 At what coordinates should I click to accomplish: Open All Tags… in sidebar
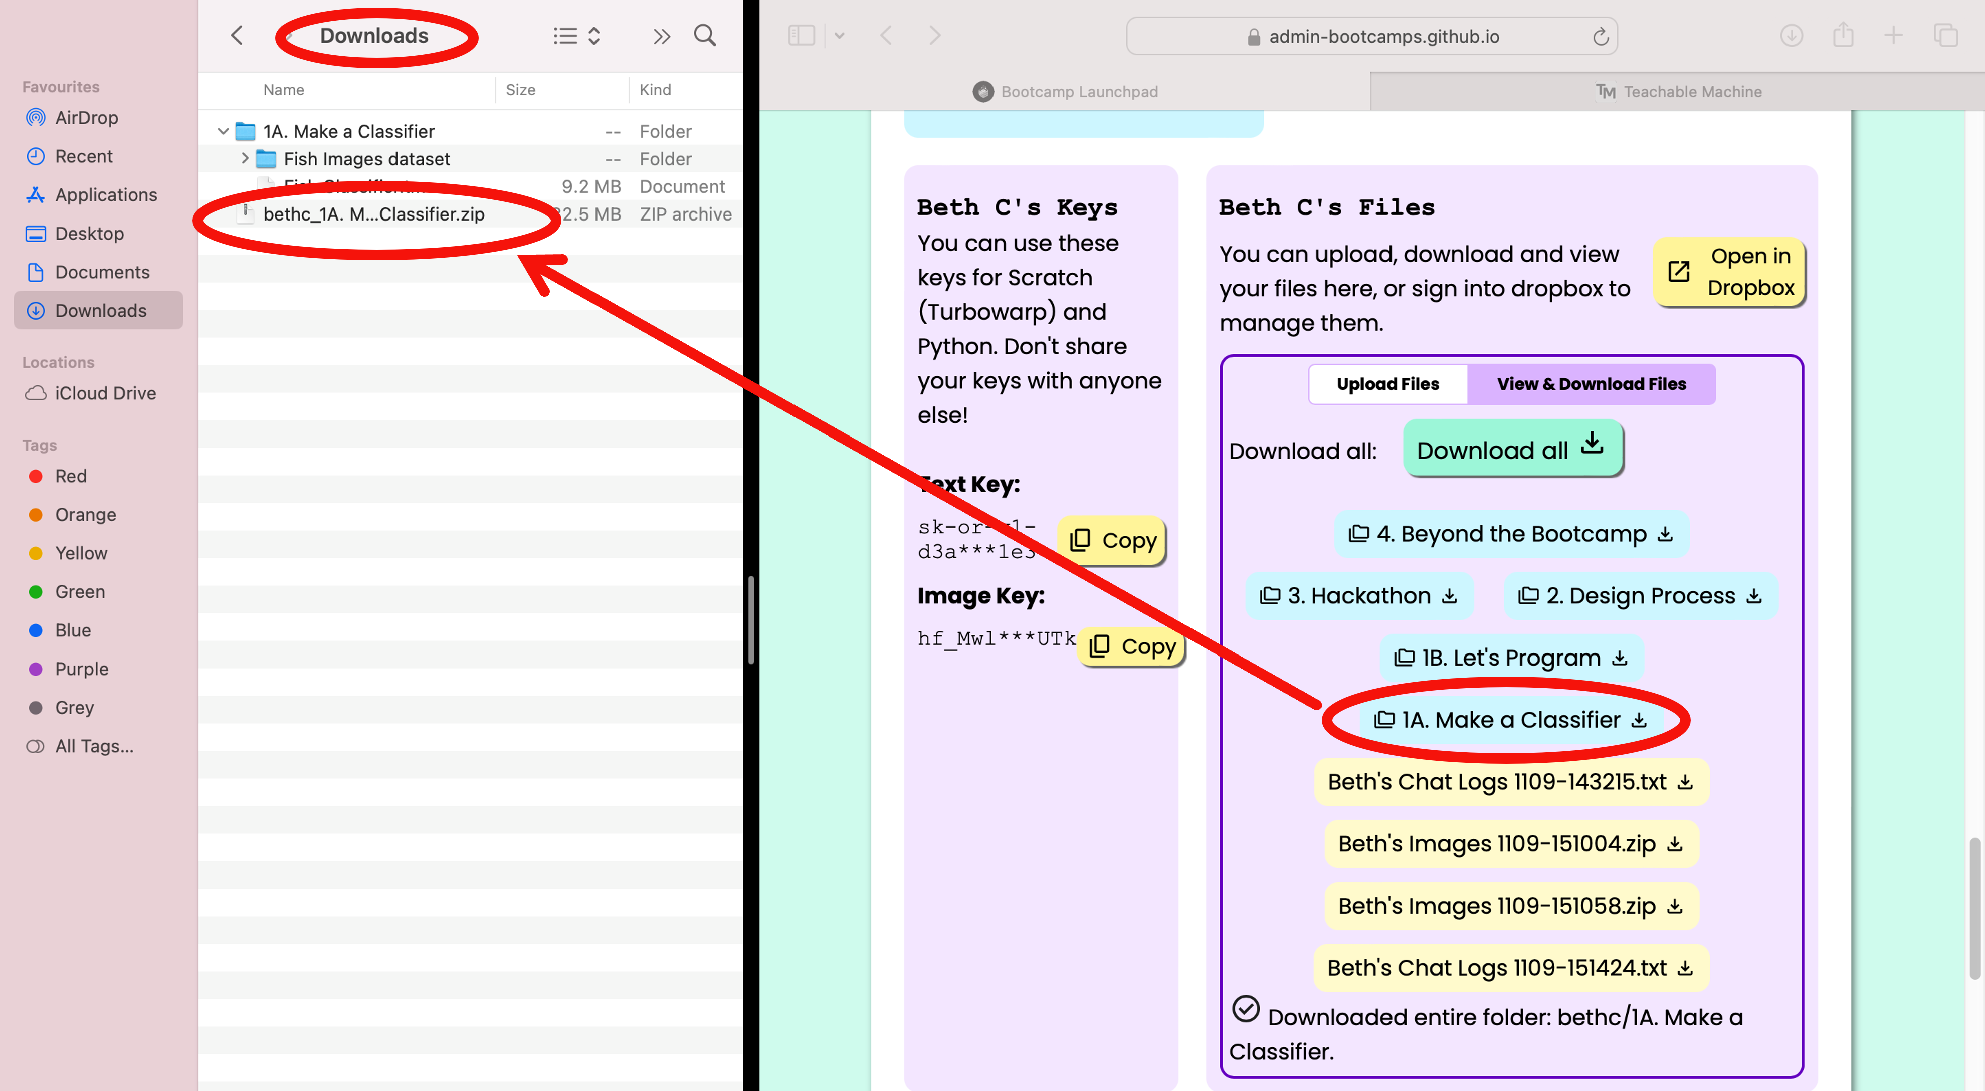pos(99,745)
